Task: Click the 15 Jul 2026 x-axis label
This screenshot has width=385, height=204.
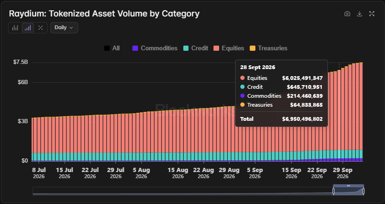Action: click(65, 173)
